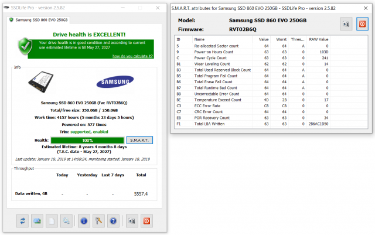Click the camera icon in S.M.A.R.T. window

pos(346,23)
